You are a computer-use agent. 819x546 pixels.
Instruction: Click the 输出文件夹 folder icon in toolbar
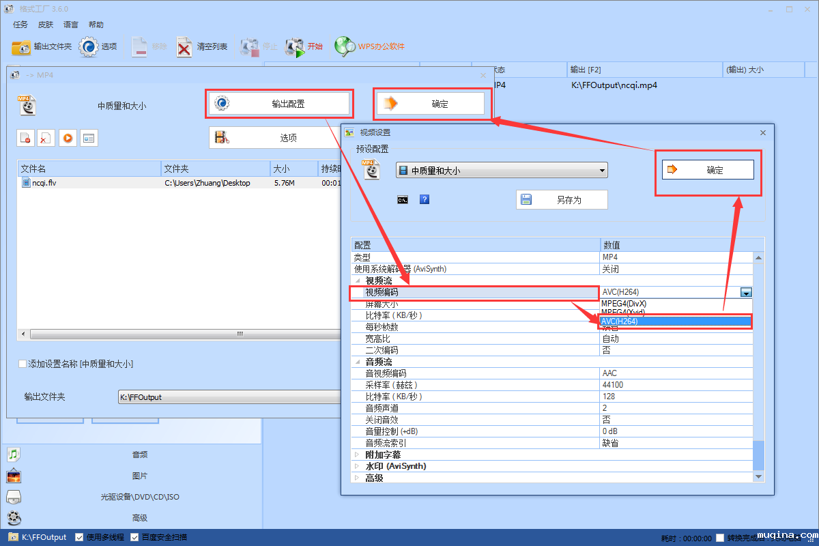(21, 47)
